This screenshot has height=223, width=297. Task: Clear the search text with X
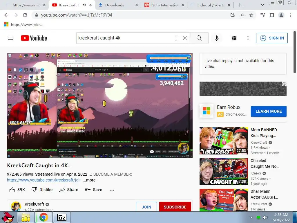click(x=185, y=38)
